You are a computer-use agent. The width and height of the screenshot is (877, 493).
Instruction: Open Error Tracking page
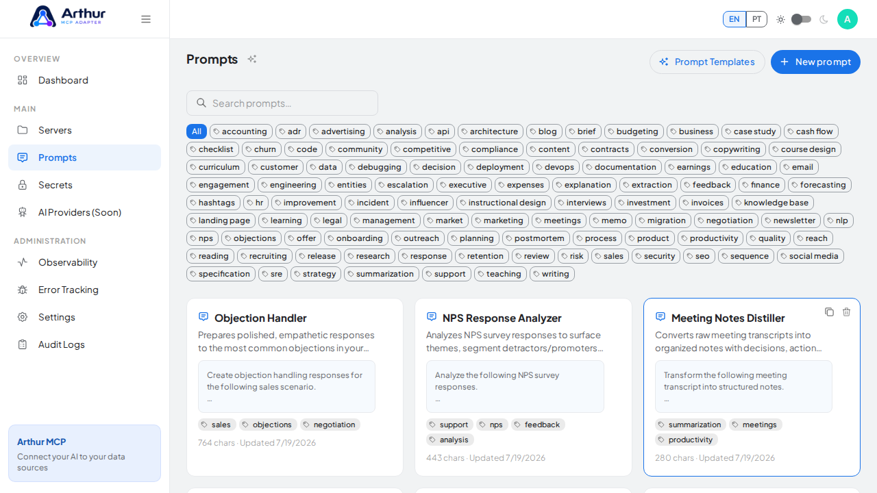click(x=84, y=290)
